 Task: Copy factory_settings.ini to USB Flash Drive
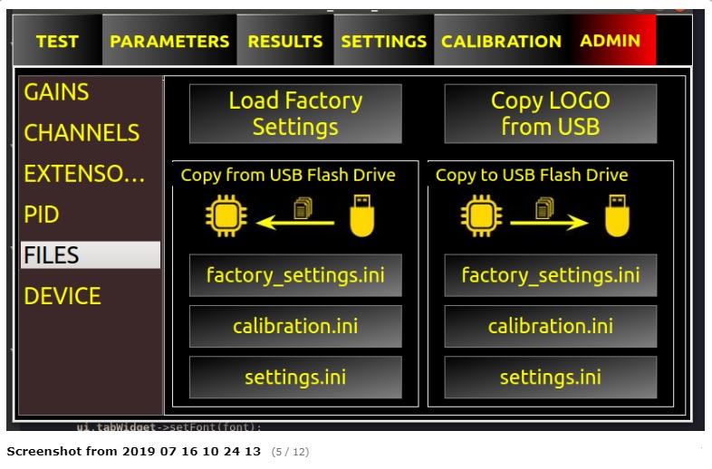click(x=551, y=275)
